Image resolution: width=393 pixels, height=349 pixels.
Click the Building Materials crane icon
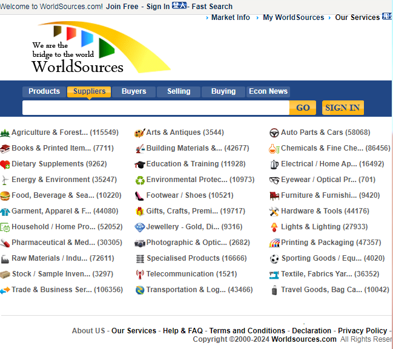pyautogui.click(x=140, y=148)
